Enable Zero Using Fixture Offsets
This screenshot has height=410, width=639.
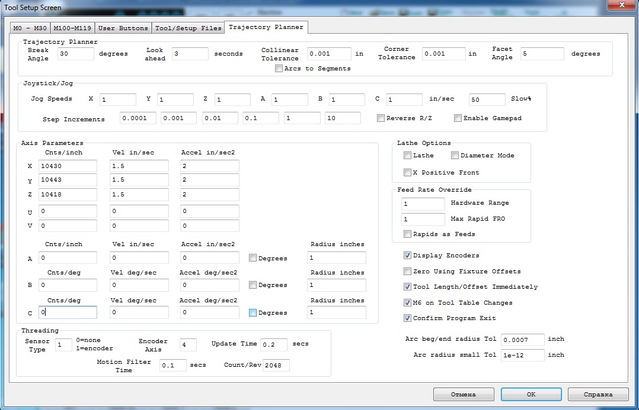point(407,272)
